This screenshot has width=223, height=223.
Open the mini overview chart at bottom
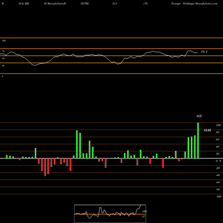(110, 214)
